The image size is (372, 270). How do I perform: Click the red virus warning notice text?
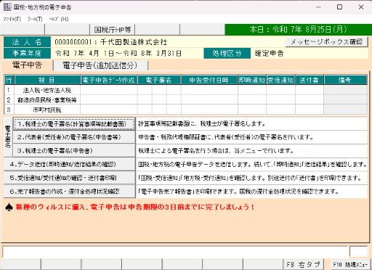pos(134,207)
